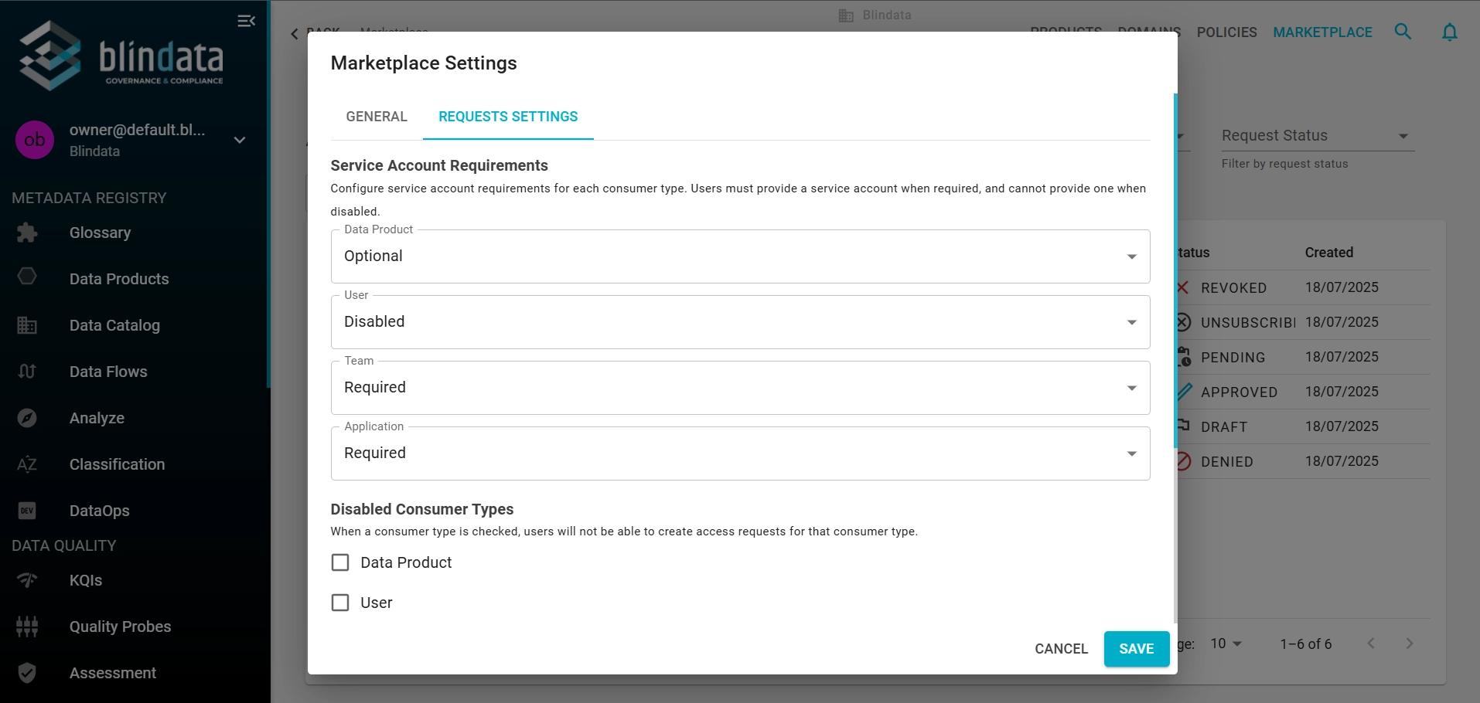This screenshot has height=703, width=1480.
Task: Open the Team requirement dropdown
Action: tap(740, 388)
